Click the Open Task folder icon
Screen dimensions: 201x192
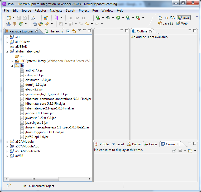pyautogui.click(x=41, y=24)
